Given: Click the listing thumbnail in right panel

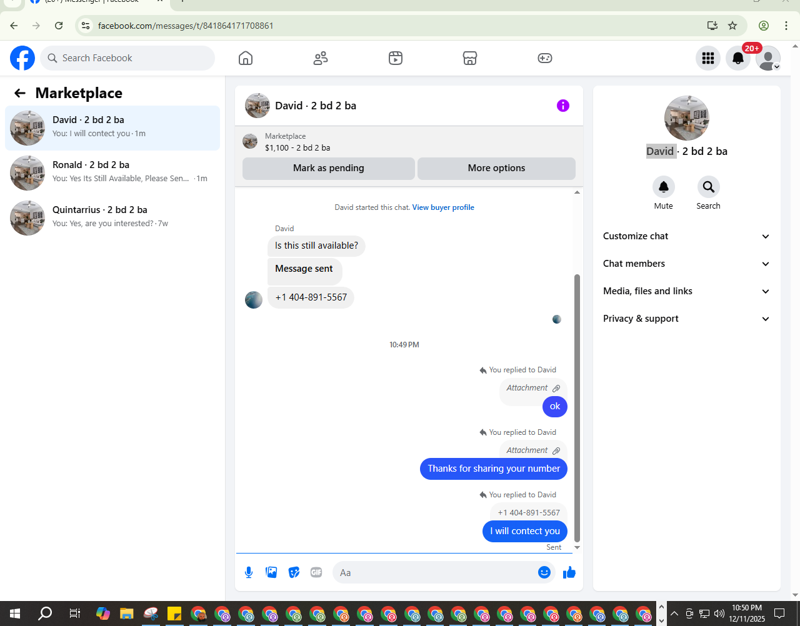Looking at the screenshot, I should [687, 118].
